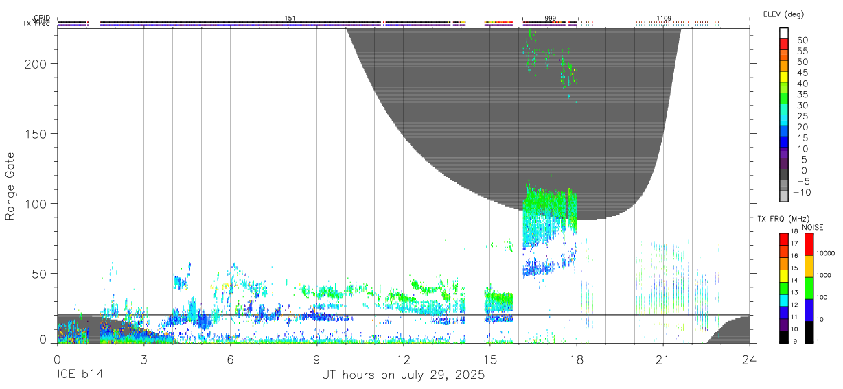Click the '0' hour tick on the UT axis
Image resolution: width=843 pixels, height=389 pixels.
pos(57,358)
